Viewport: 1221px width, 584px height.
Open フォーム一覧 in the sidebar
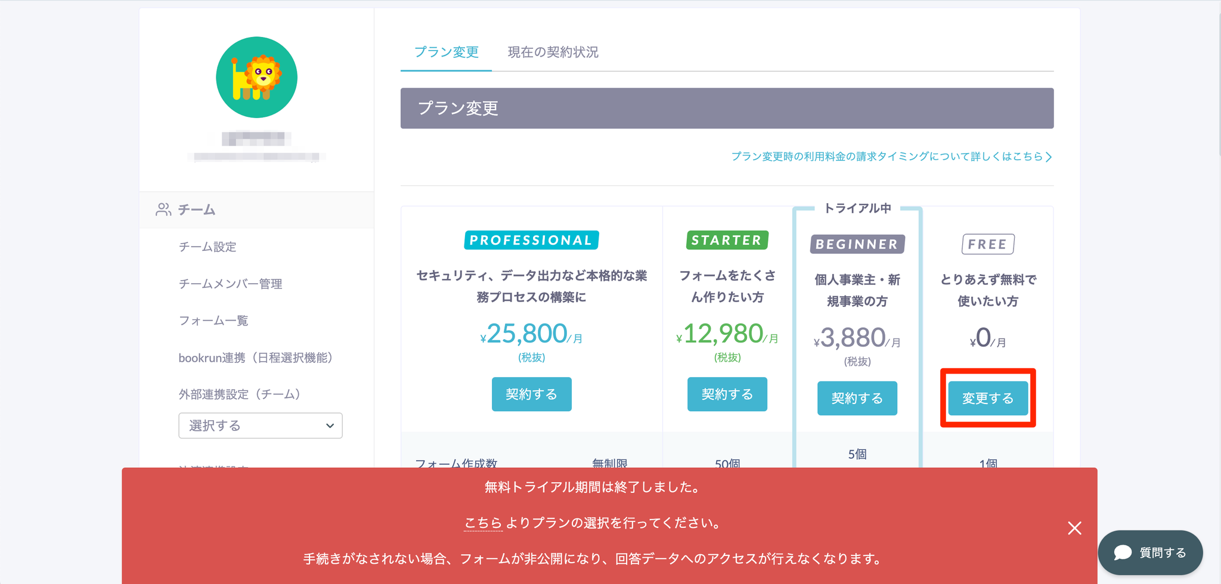click(x=213, y=321)
